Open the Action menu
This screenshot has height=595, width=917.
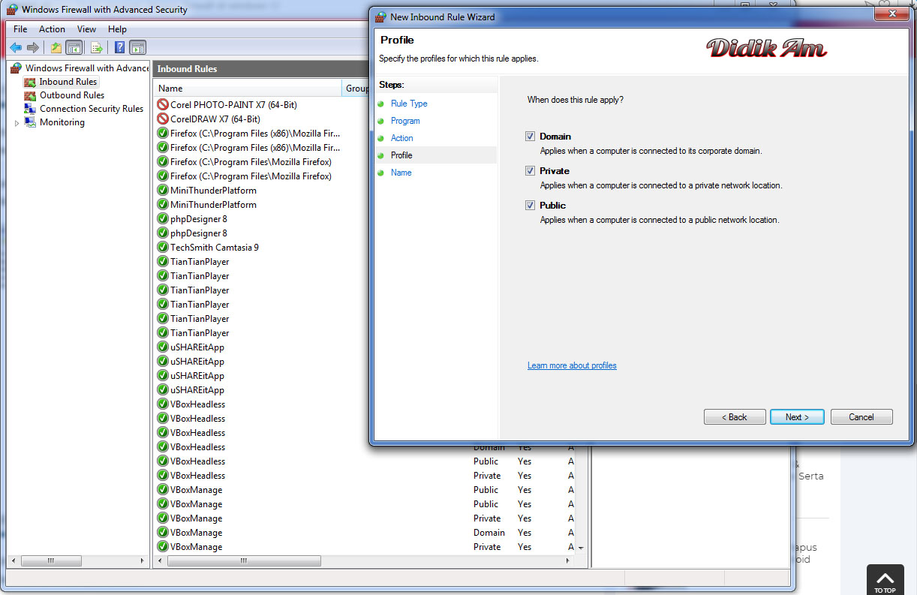point(52,29)
